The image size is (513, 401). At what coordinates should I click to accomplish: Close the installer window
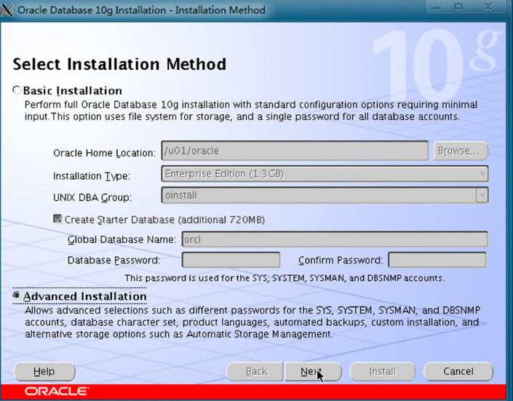pos(488,7)
